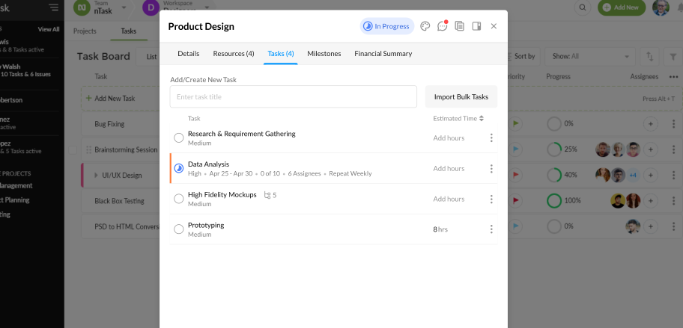Click the Import Bulk Tasks button
This screenshot has height=328, width=683.
[461, 96]
